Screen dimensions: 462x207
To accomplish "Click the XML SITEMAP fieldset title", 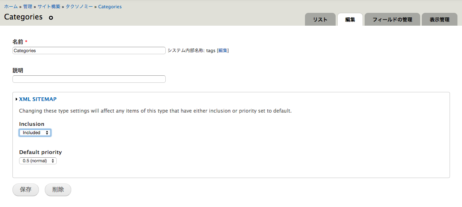I will pyautogui.click(x=38, y=99).
